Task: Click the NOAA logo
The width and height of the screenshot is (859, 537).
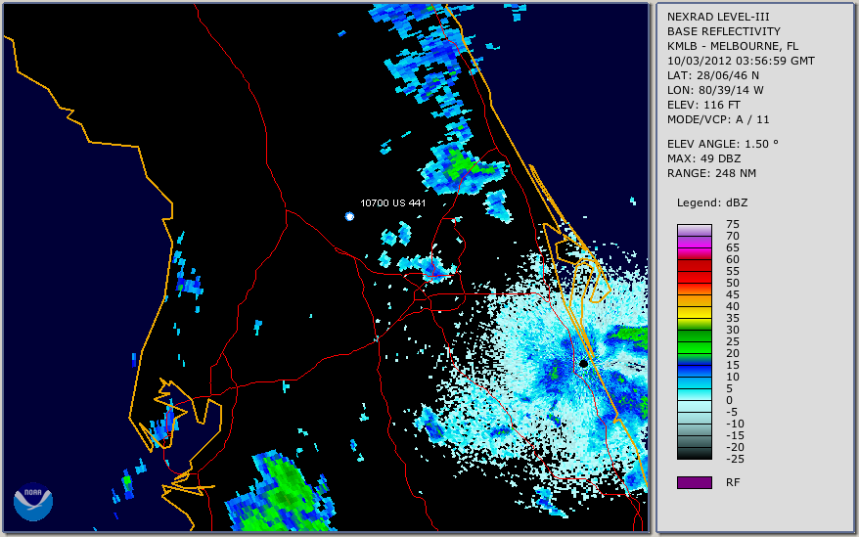Action: pos(33,502)
